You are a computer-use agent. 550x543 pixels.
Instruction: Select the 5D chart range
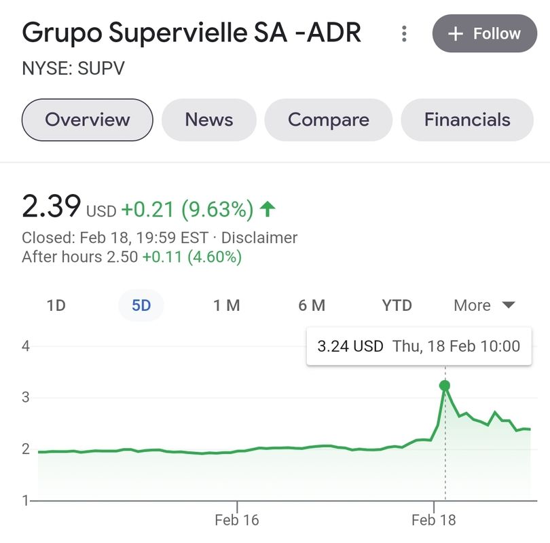tap(141, 305)
